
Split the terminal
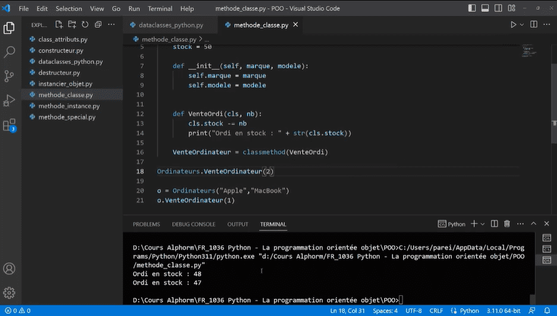pos(494,224)
